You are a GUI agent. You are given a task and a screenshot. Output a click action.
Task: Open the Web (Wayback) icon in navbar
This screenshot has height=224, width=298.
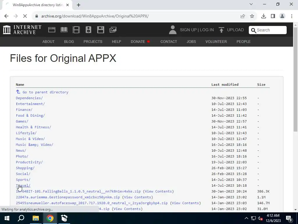52,30
